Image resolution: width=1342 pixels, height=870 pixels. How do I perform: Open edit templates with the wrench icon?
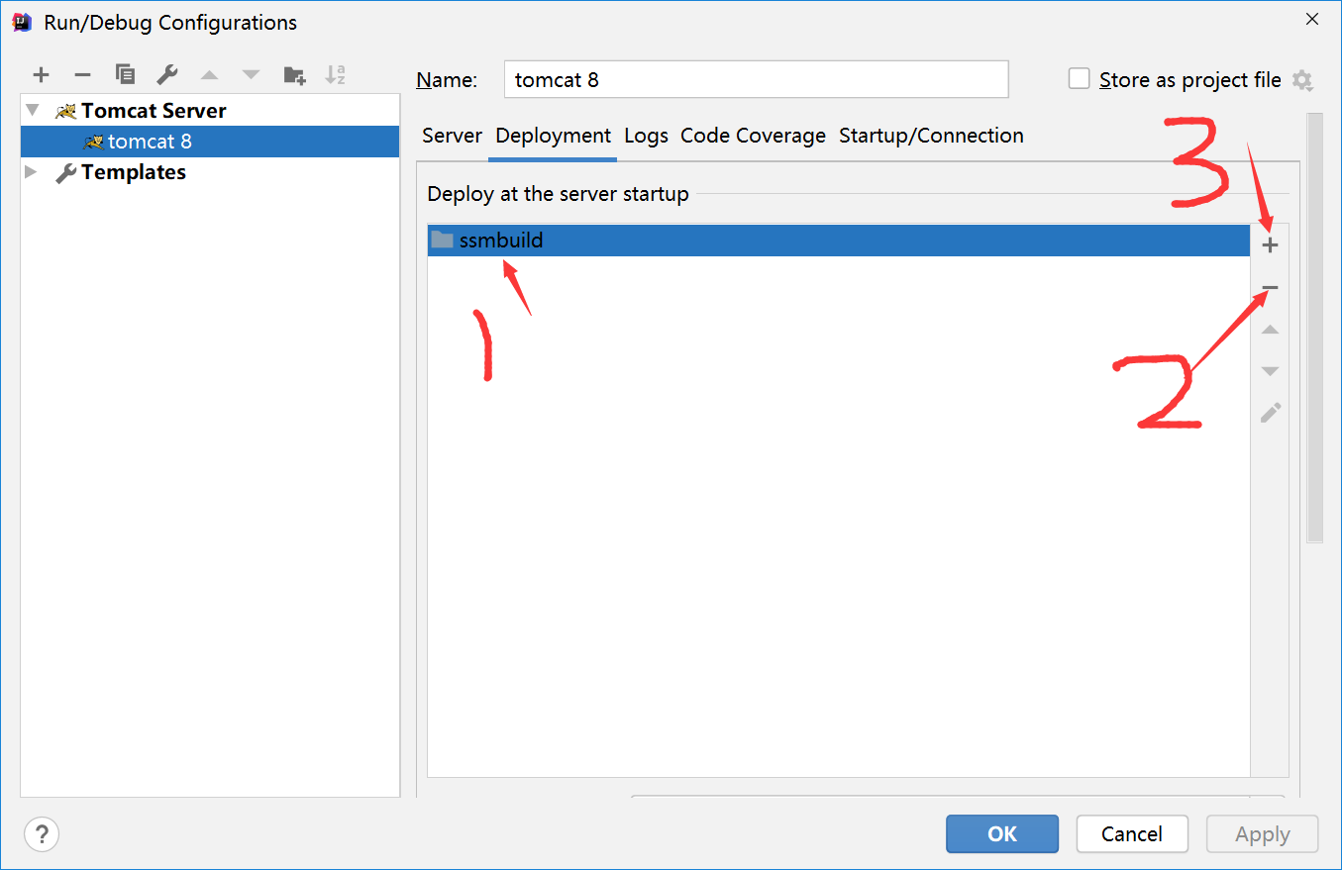point(167,74)
